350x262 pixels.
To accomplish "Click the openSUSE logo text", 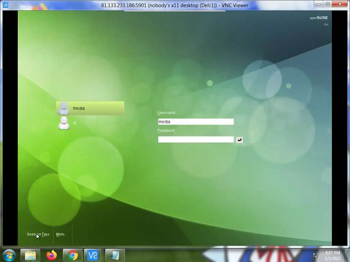I will pyautogui.click(x=319, y=18).
